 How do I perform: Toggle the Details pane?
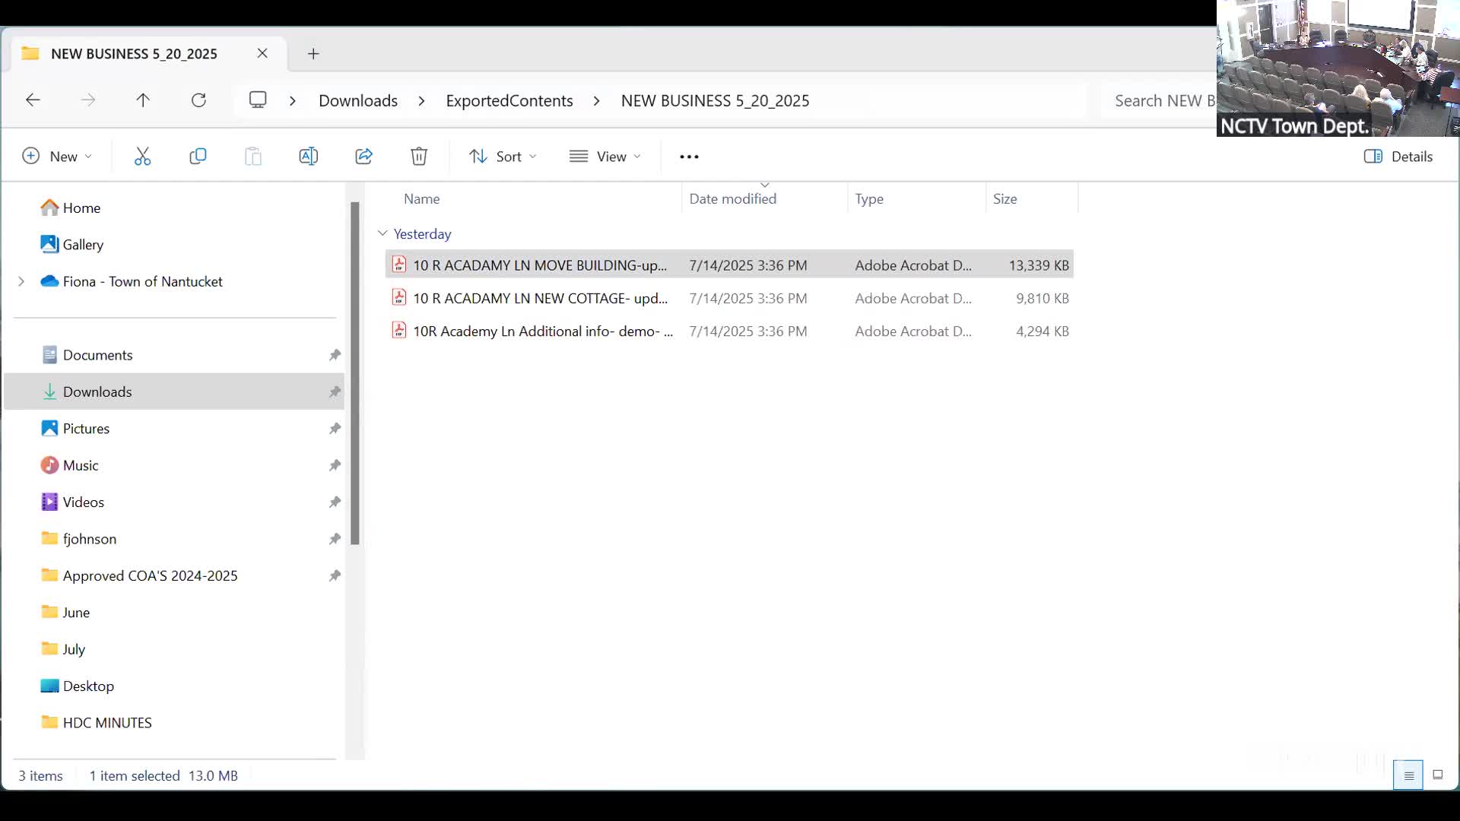[x=1398, y=157]
